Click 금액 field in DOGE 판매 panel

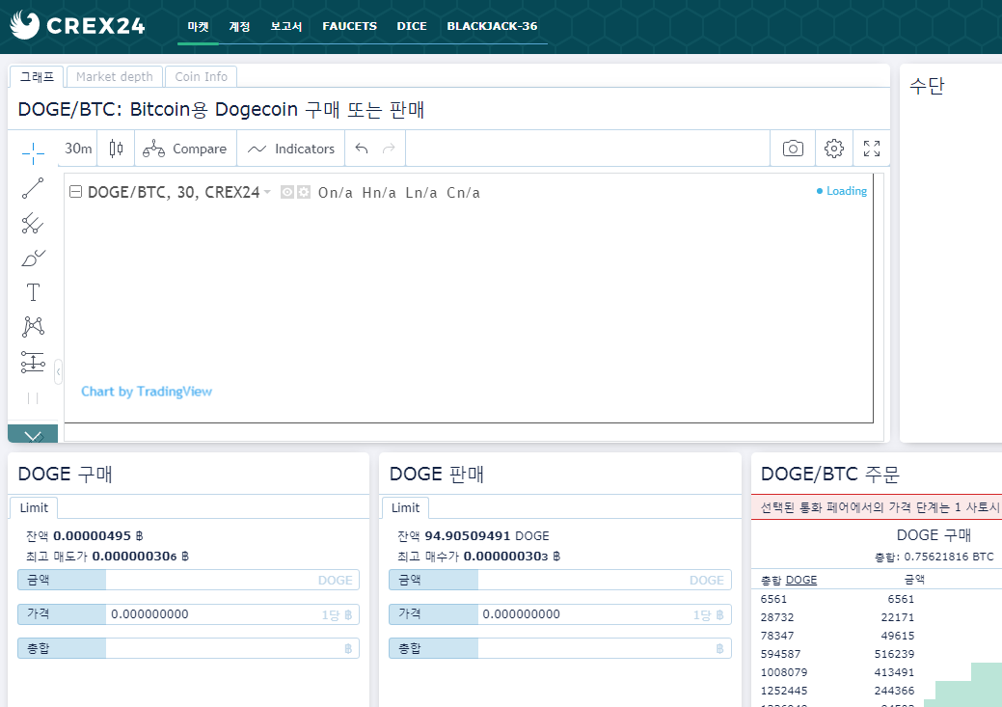[x=559, y=580]
